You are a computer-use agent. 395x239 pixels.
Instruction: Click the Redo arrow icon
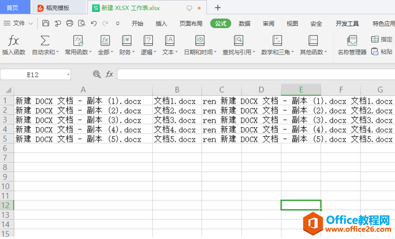106,24
